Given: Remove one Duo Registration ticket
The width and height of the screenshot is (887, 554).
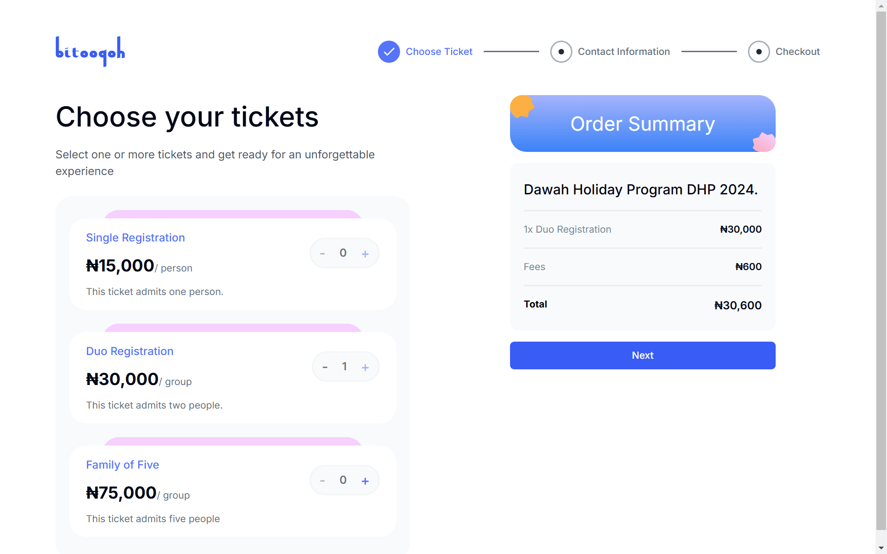Looking at the screenshot, I should click(325, 367).
